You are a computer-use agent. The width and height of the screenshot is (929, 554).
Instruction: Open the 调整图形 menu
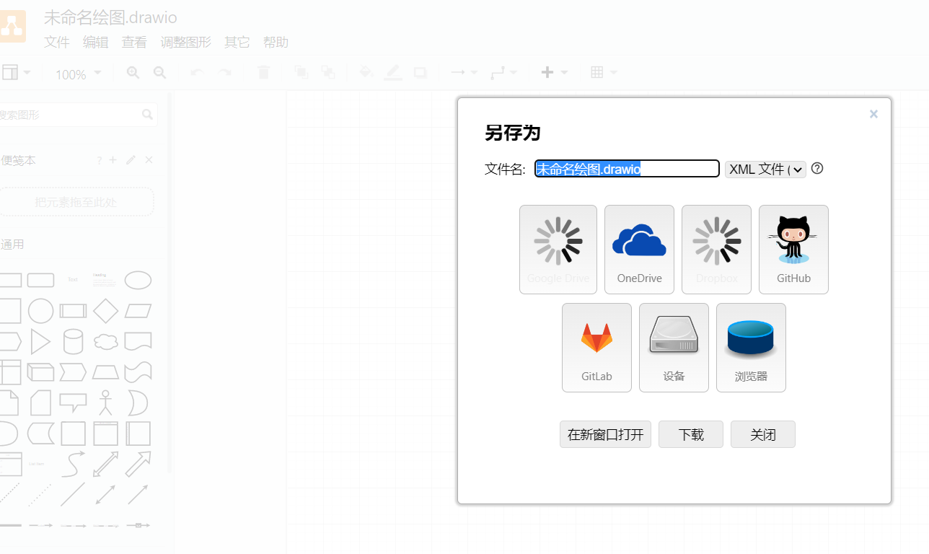[185, 42]
